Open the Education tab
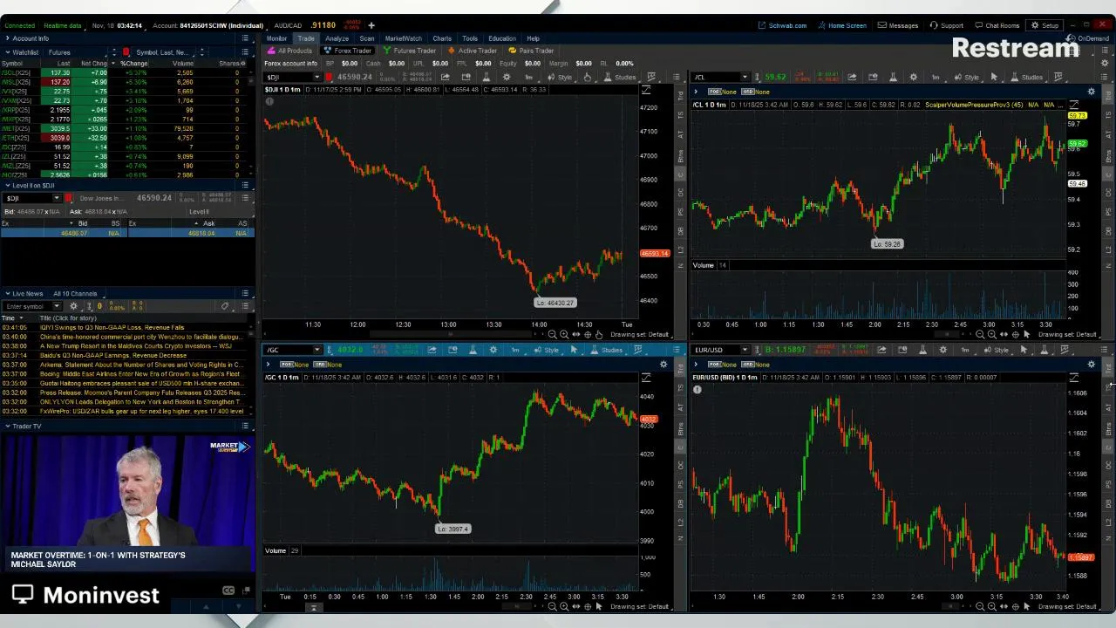The image size is (1116, 628). pyautogui.click(x=501, y=38)
